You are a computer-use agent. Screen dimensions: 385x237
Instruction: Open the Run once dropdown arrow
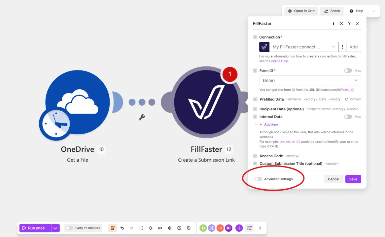click(55, 228)
